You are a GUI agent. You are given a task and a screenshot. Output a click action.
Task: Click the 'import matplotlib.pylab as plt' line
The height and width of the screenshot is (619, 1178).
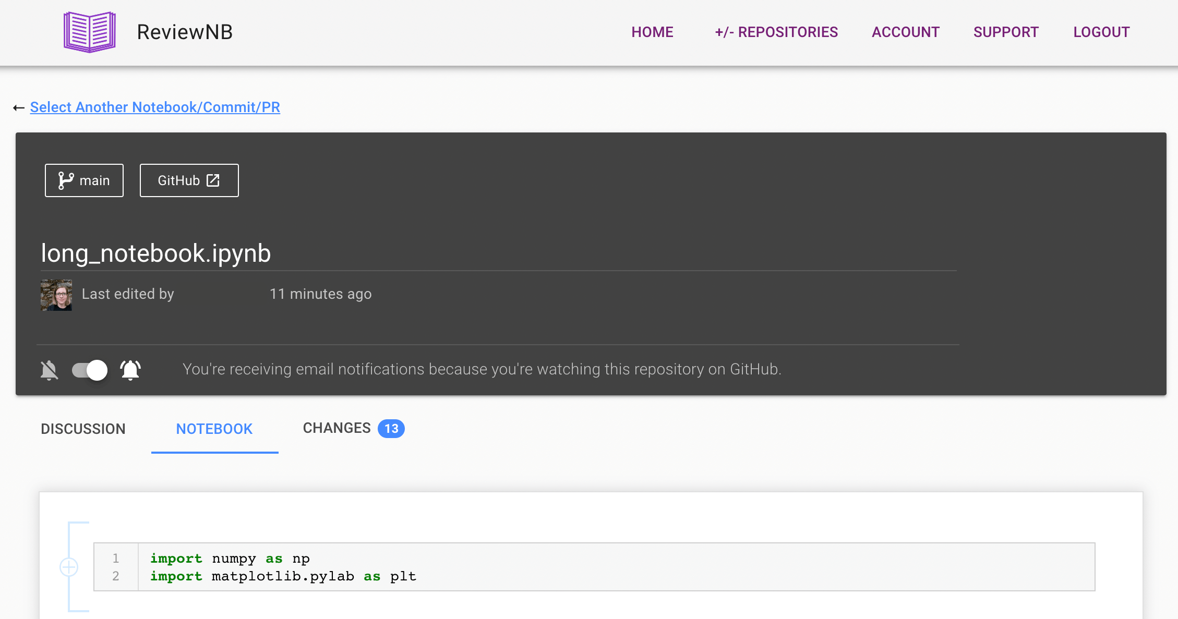pos(283,576)
